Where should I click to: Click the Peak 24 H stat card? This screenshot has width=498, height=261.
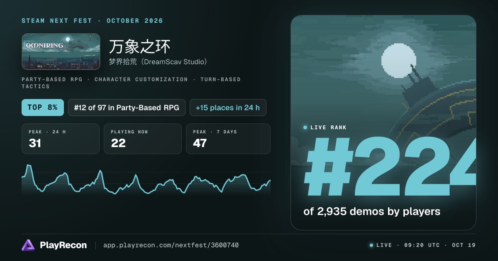pos(61,139)
